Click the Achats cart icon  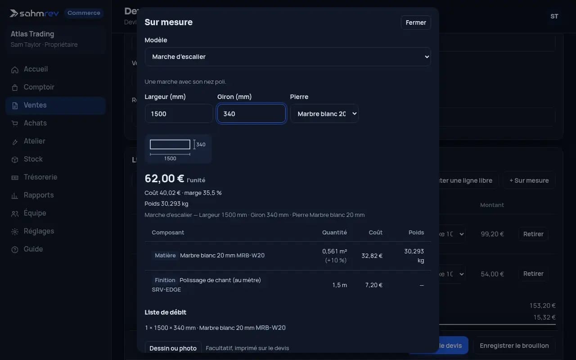pos(15,123)
